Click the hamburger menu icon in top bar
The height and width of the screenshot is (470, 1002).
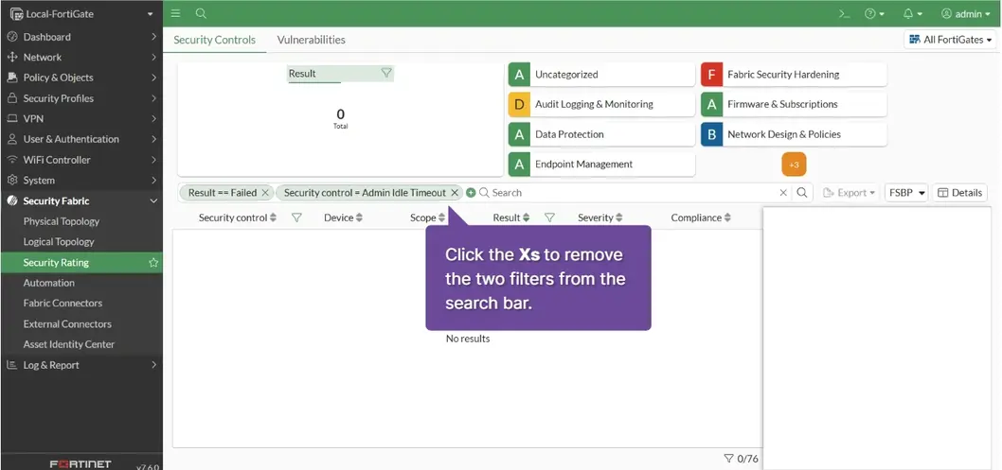click(x=176, y=13)
